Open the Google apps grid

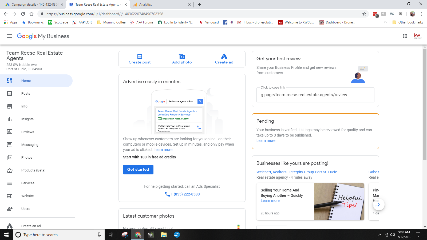click(405, 36)
